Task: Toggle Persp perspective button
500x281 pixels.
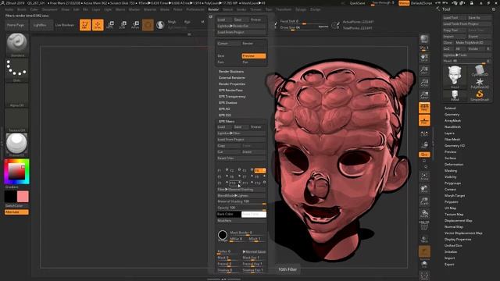Action: click(x=424, y=108)
